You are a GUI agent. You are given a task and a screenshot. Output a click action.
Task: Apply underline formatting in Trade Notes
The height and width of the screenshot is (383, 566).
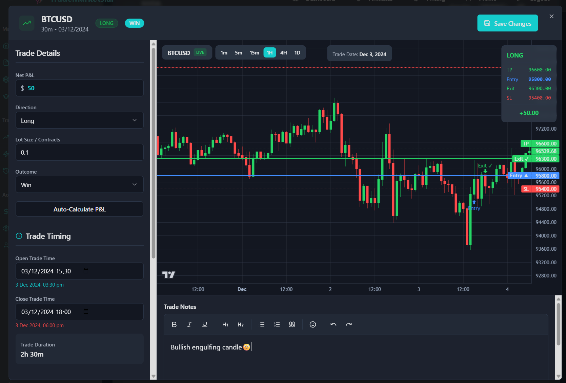click(205, 324)
